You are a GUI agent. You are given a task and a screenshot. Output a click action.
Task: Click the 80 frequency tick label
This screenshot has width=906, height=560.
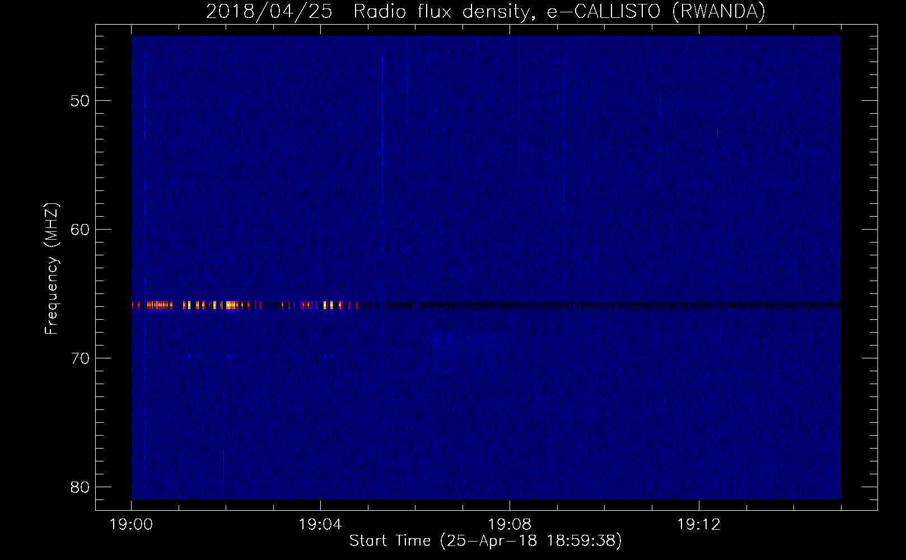[x=80, y=487]
